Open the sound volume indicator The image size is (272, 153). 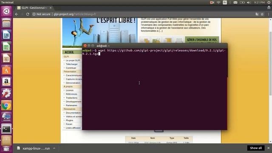tap(249, 3)
